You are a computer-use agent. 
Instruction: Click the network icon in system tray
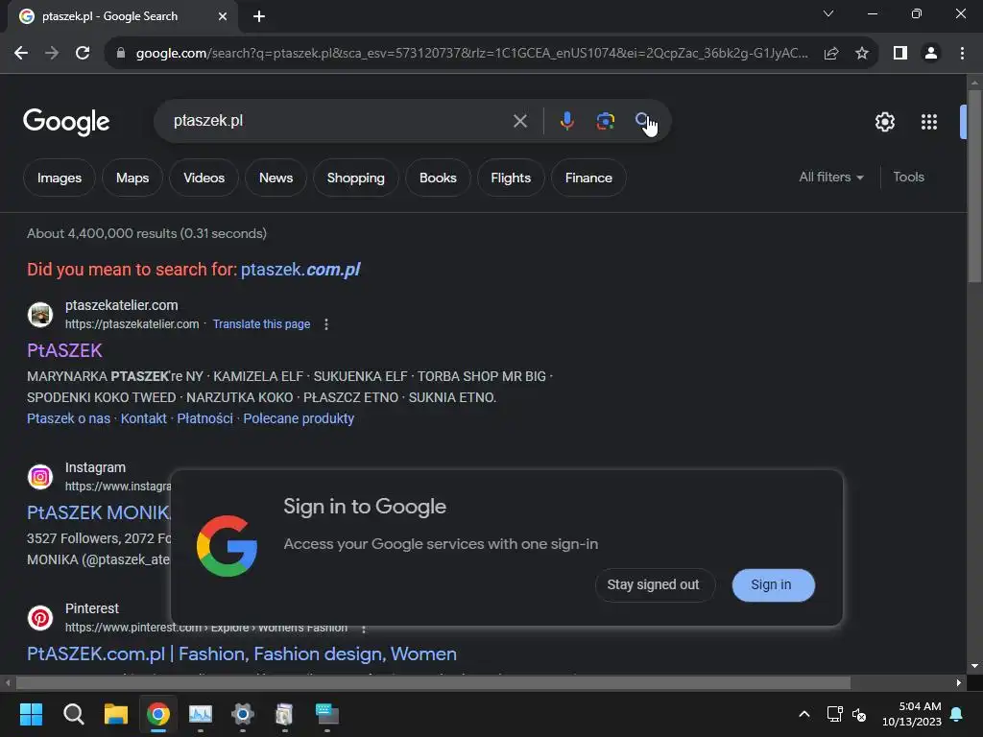834,714
